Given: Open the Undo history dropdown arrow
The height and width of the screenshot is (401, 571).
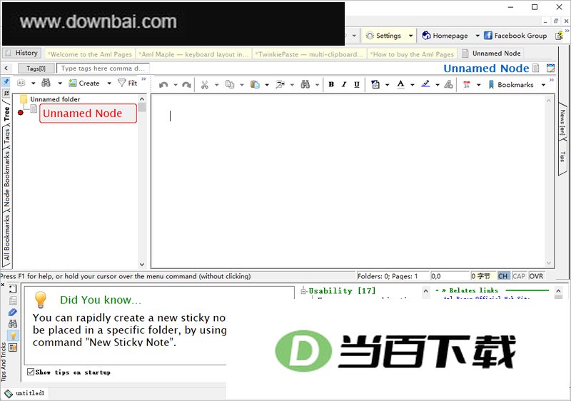Looking at the screenshot, I should pos(175,85).
